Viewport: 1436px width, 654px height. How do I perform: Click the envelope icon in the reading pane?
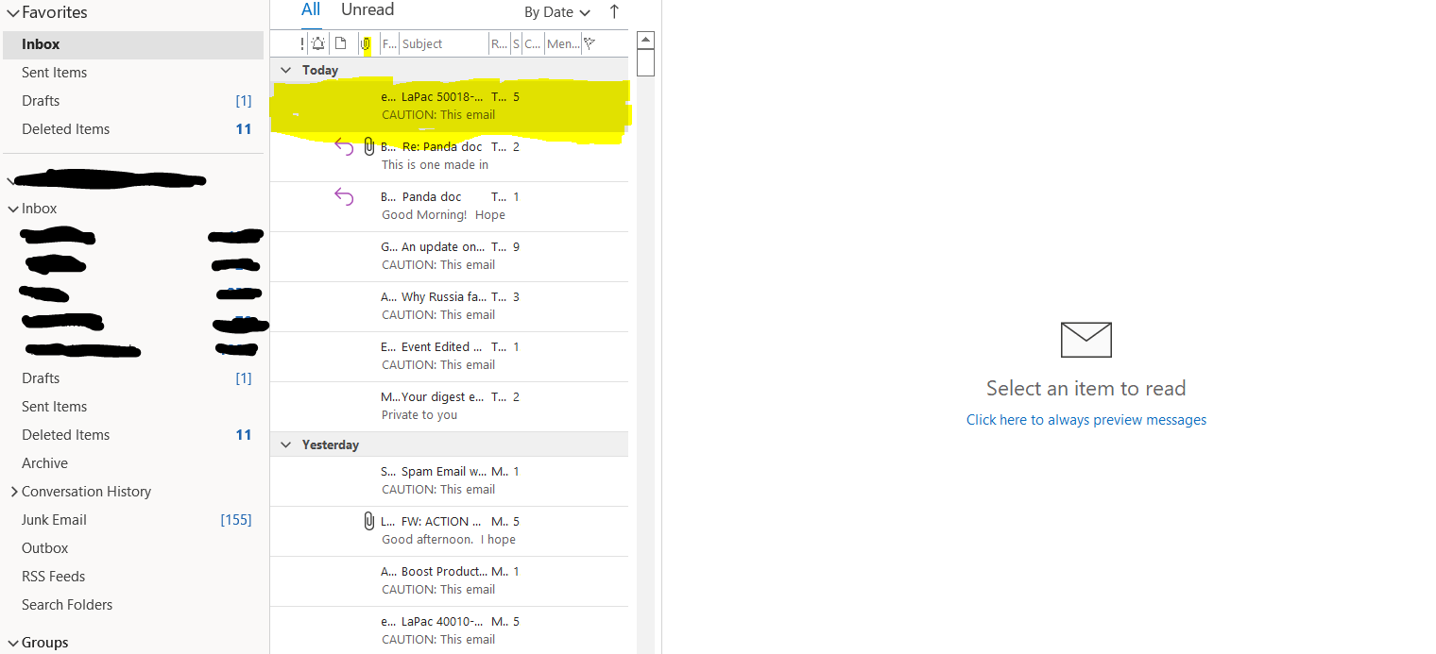click(x=1086, y=340)
